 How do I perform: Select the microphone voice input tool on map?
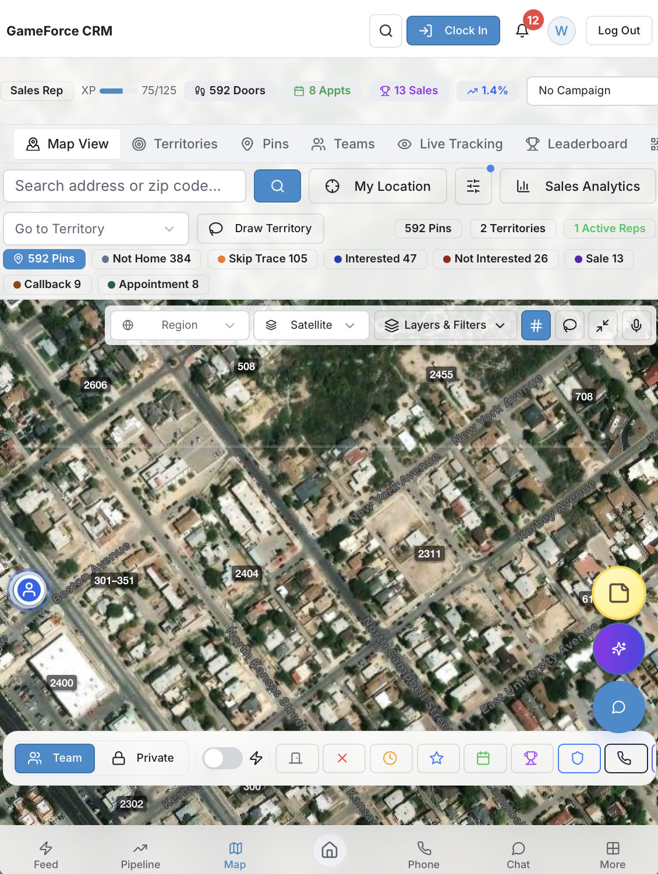click(636, 325)
